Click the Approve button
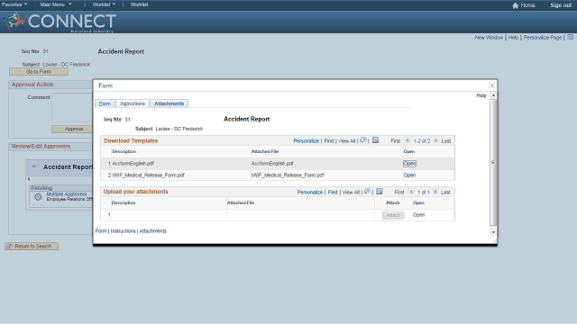Image resolution: width=577 pixels, height=324 pixels. (74, 129)
